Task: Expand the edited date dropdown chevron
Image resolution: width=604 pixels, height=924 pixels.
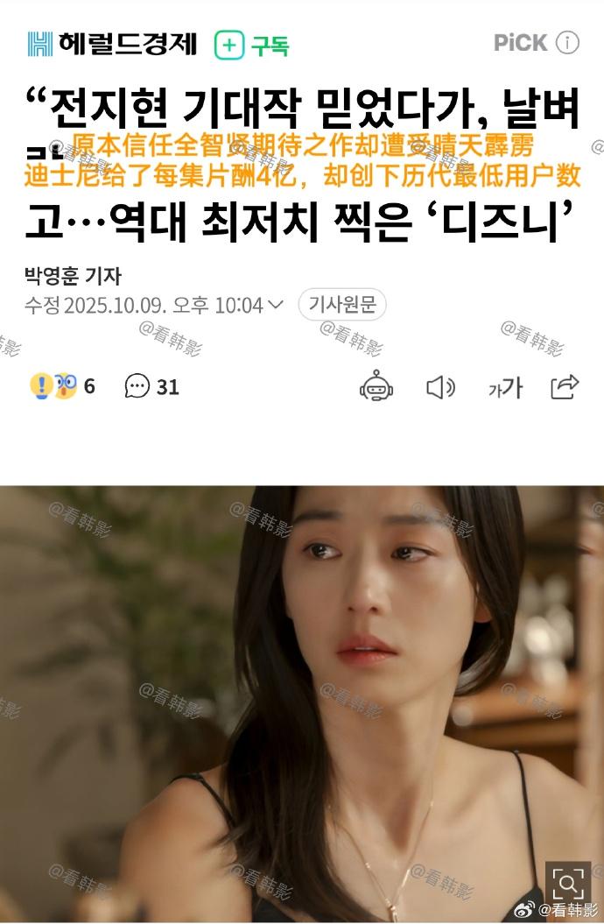Action: tap(276, 304)
